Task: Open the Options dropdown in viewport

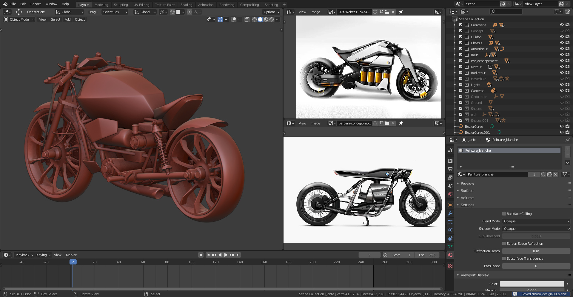Action: [271, 12]
